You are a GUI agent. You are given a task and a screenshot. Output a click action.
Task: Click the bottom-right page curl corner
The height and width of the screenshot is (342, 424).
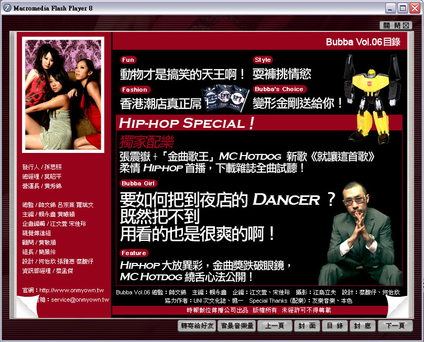(397, 306)
